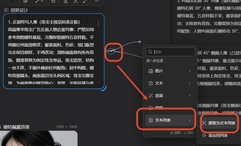The width and height of the screenshot is (241, 146).
Task: Click the line 完整侧颜线条，调整肩颈 in right node
Action: pos(219,84)
